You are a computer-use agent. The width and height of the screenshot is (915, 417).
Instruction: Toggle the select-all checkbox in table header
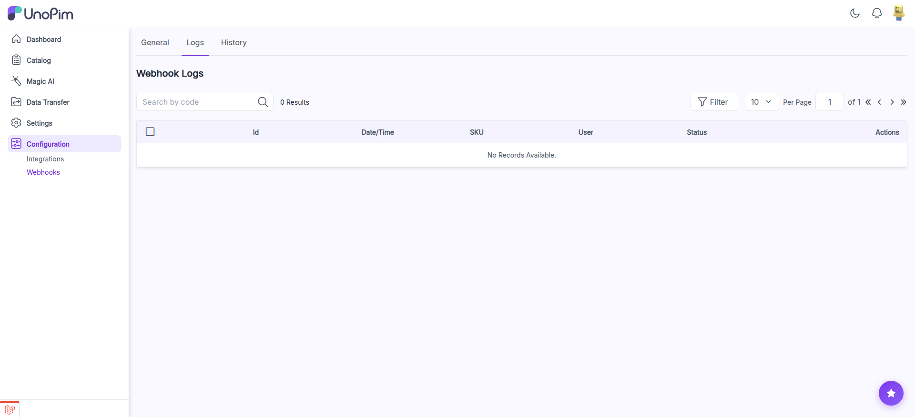[150, 132]
